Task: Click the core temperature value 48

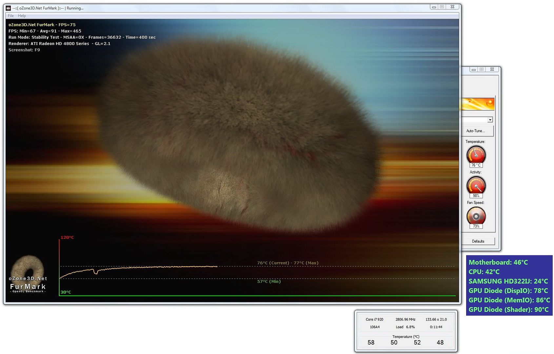Action: (440, 342)
